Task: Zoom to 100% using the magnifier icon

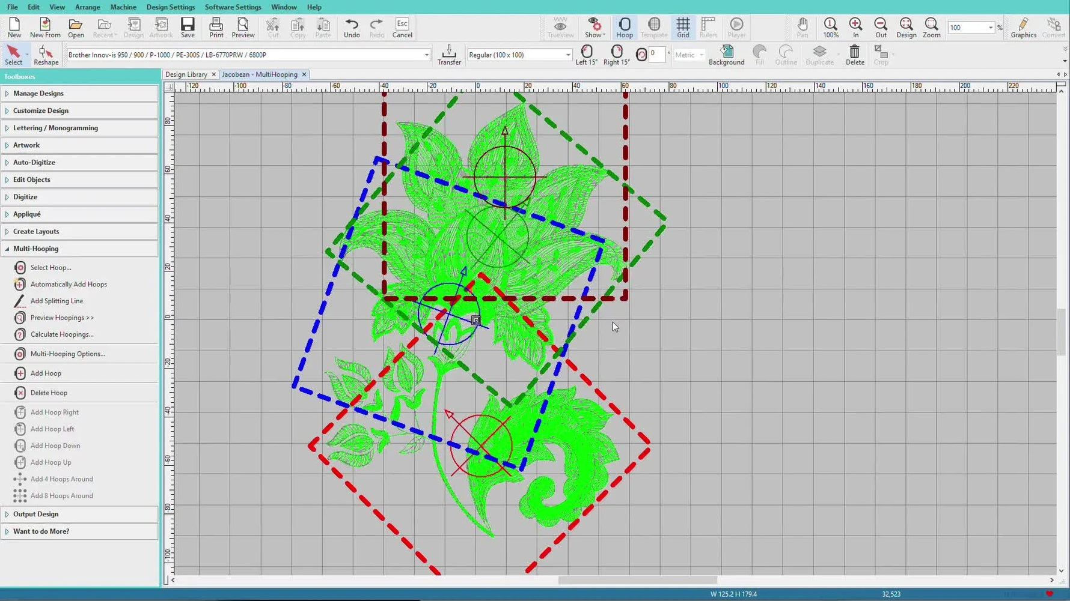Action: [830, 27]
